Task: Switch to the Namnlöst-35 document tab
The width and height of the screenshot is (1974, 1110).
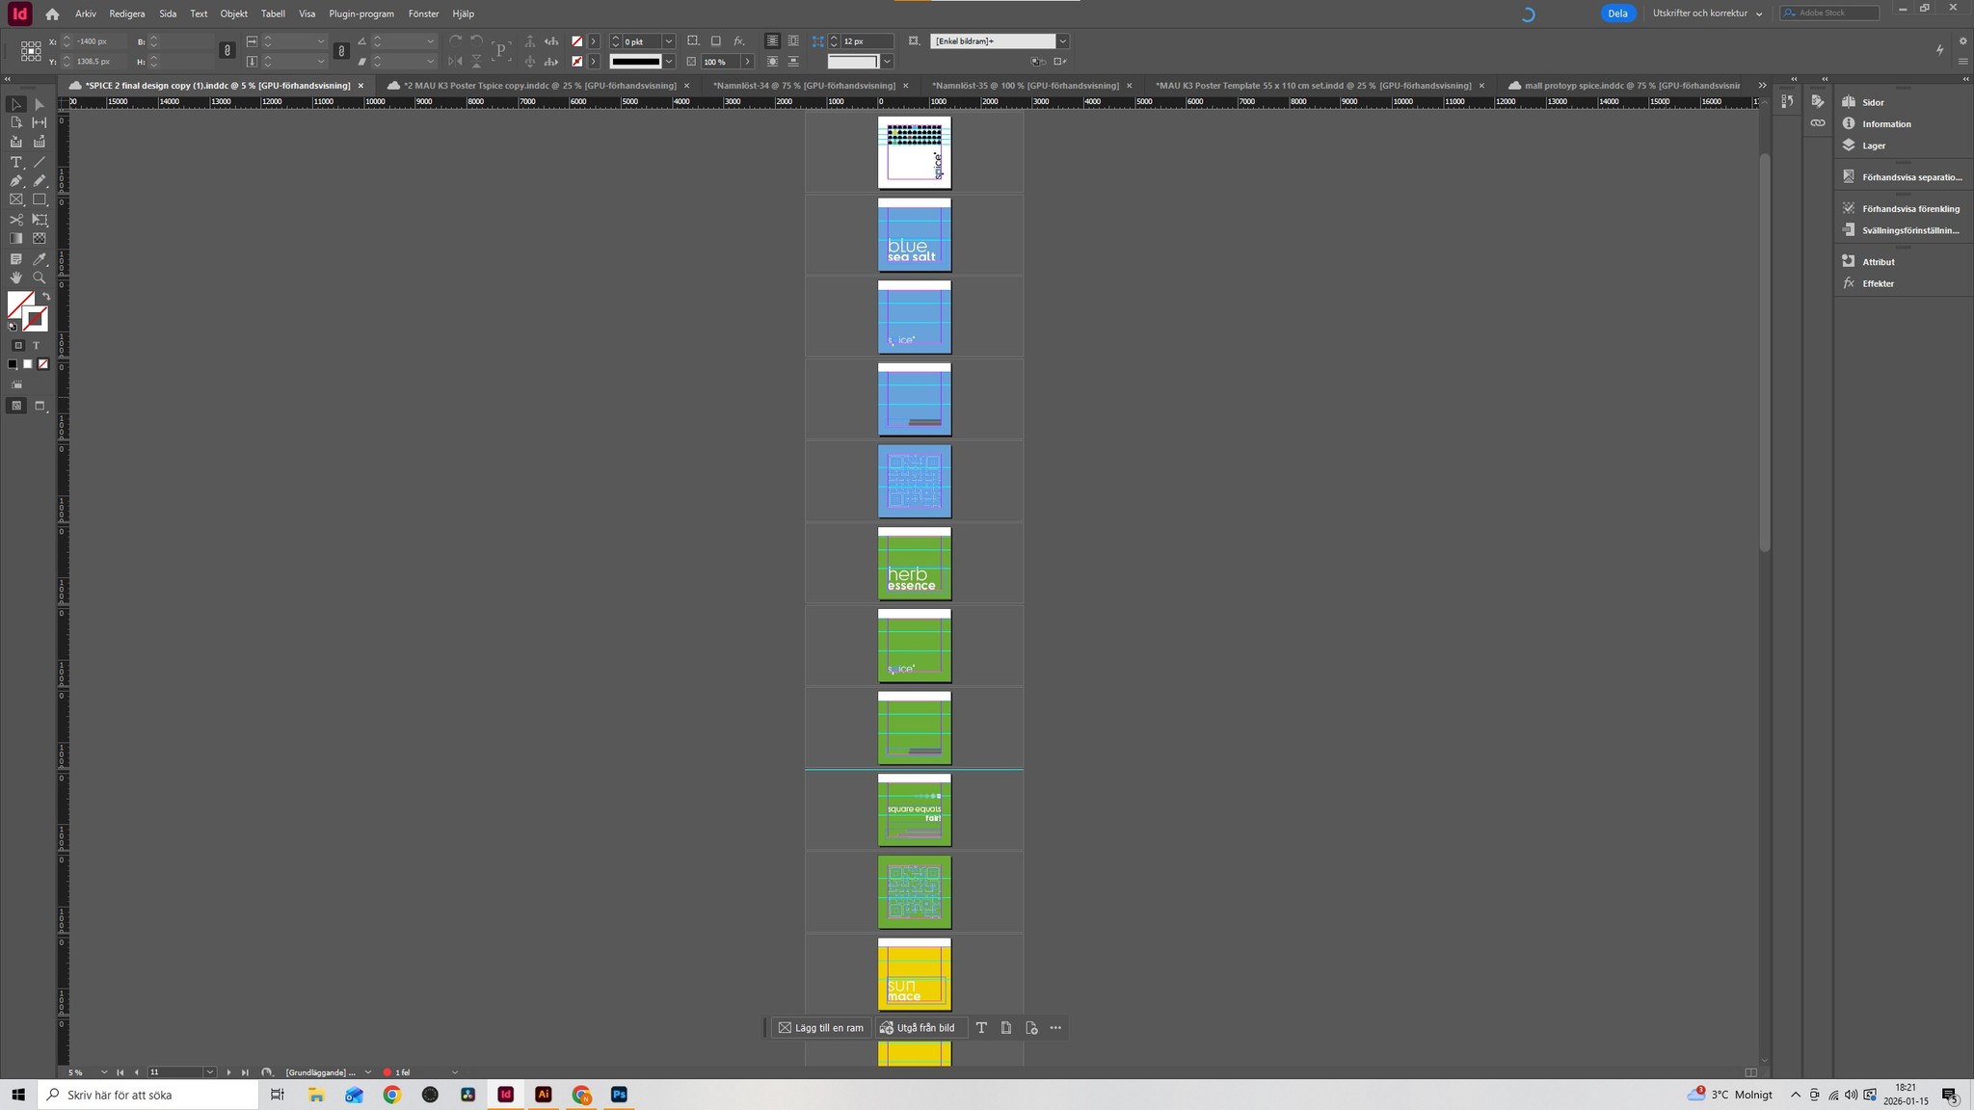Action: coord(1025,86)
